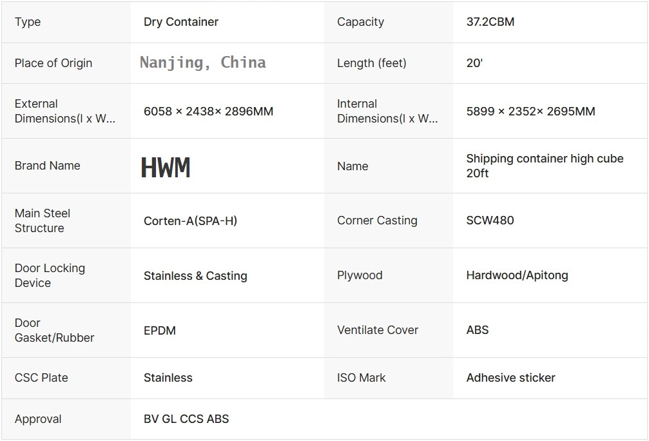Click the BV GL CCS ABS approval value

[186, 419]
